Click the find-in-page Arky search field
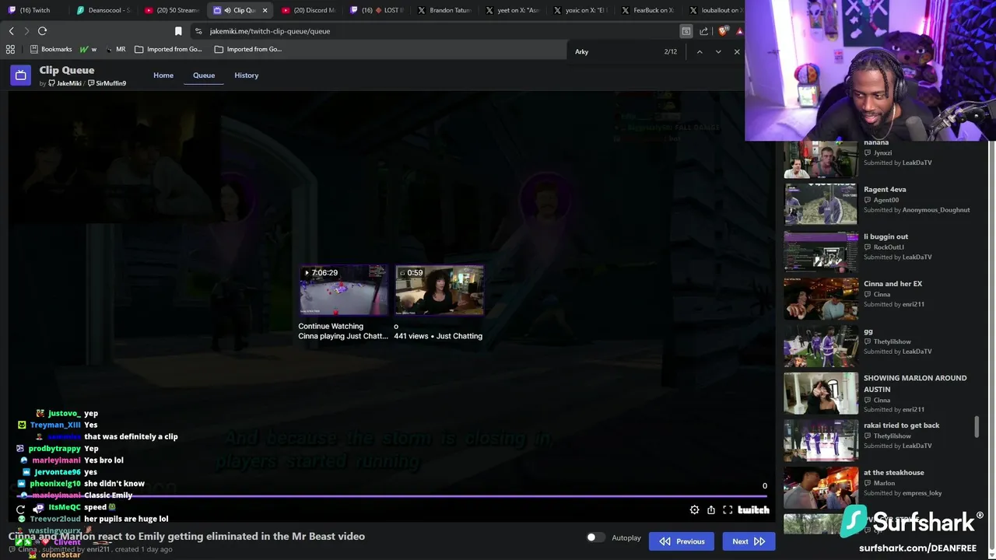The image size is (996, 560). click(x=615, y=51)
